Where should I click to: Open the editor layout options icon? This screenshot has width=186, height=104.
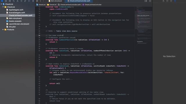(146, 1)
